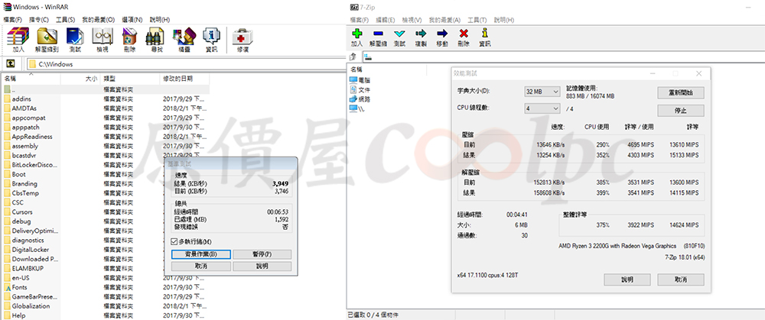The height and width of the screenshot is (320, 765).
Task: Select the \\. item in 7-Zip list
Action: pos(357,108)
